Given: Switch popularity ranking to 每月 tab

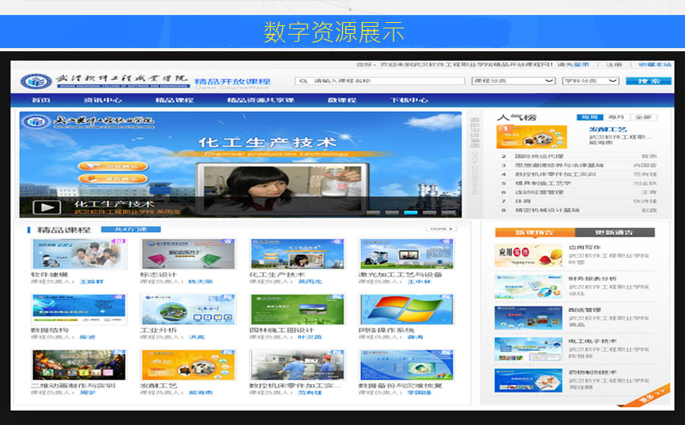Looking at the screenshot, I should [x=616, y=117].
